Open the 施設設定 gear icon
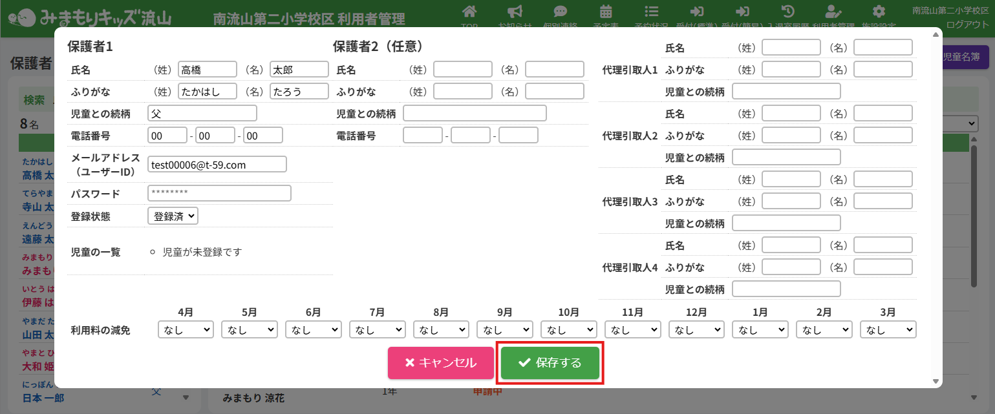Screen dimensions: 995x414 point(878,12)
